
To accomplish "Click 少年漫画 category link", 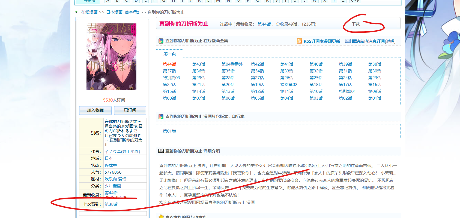I will click(x=113, y=186).
